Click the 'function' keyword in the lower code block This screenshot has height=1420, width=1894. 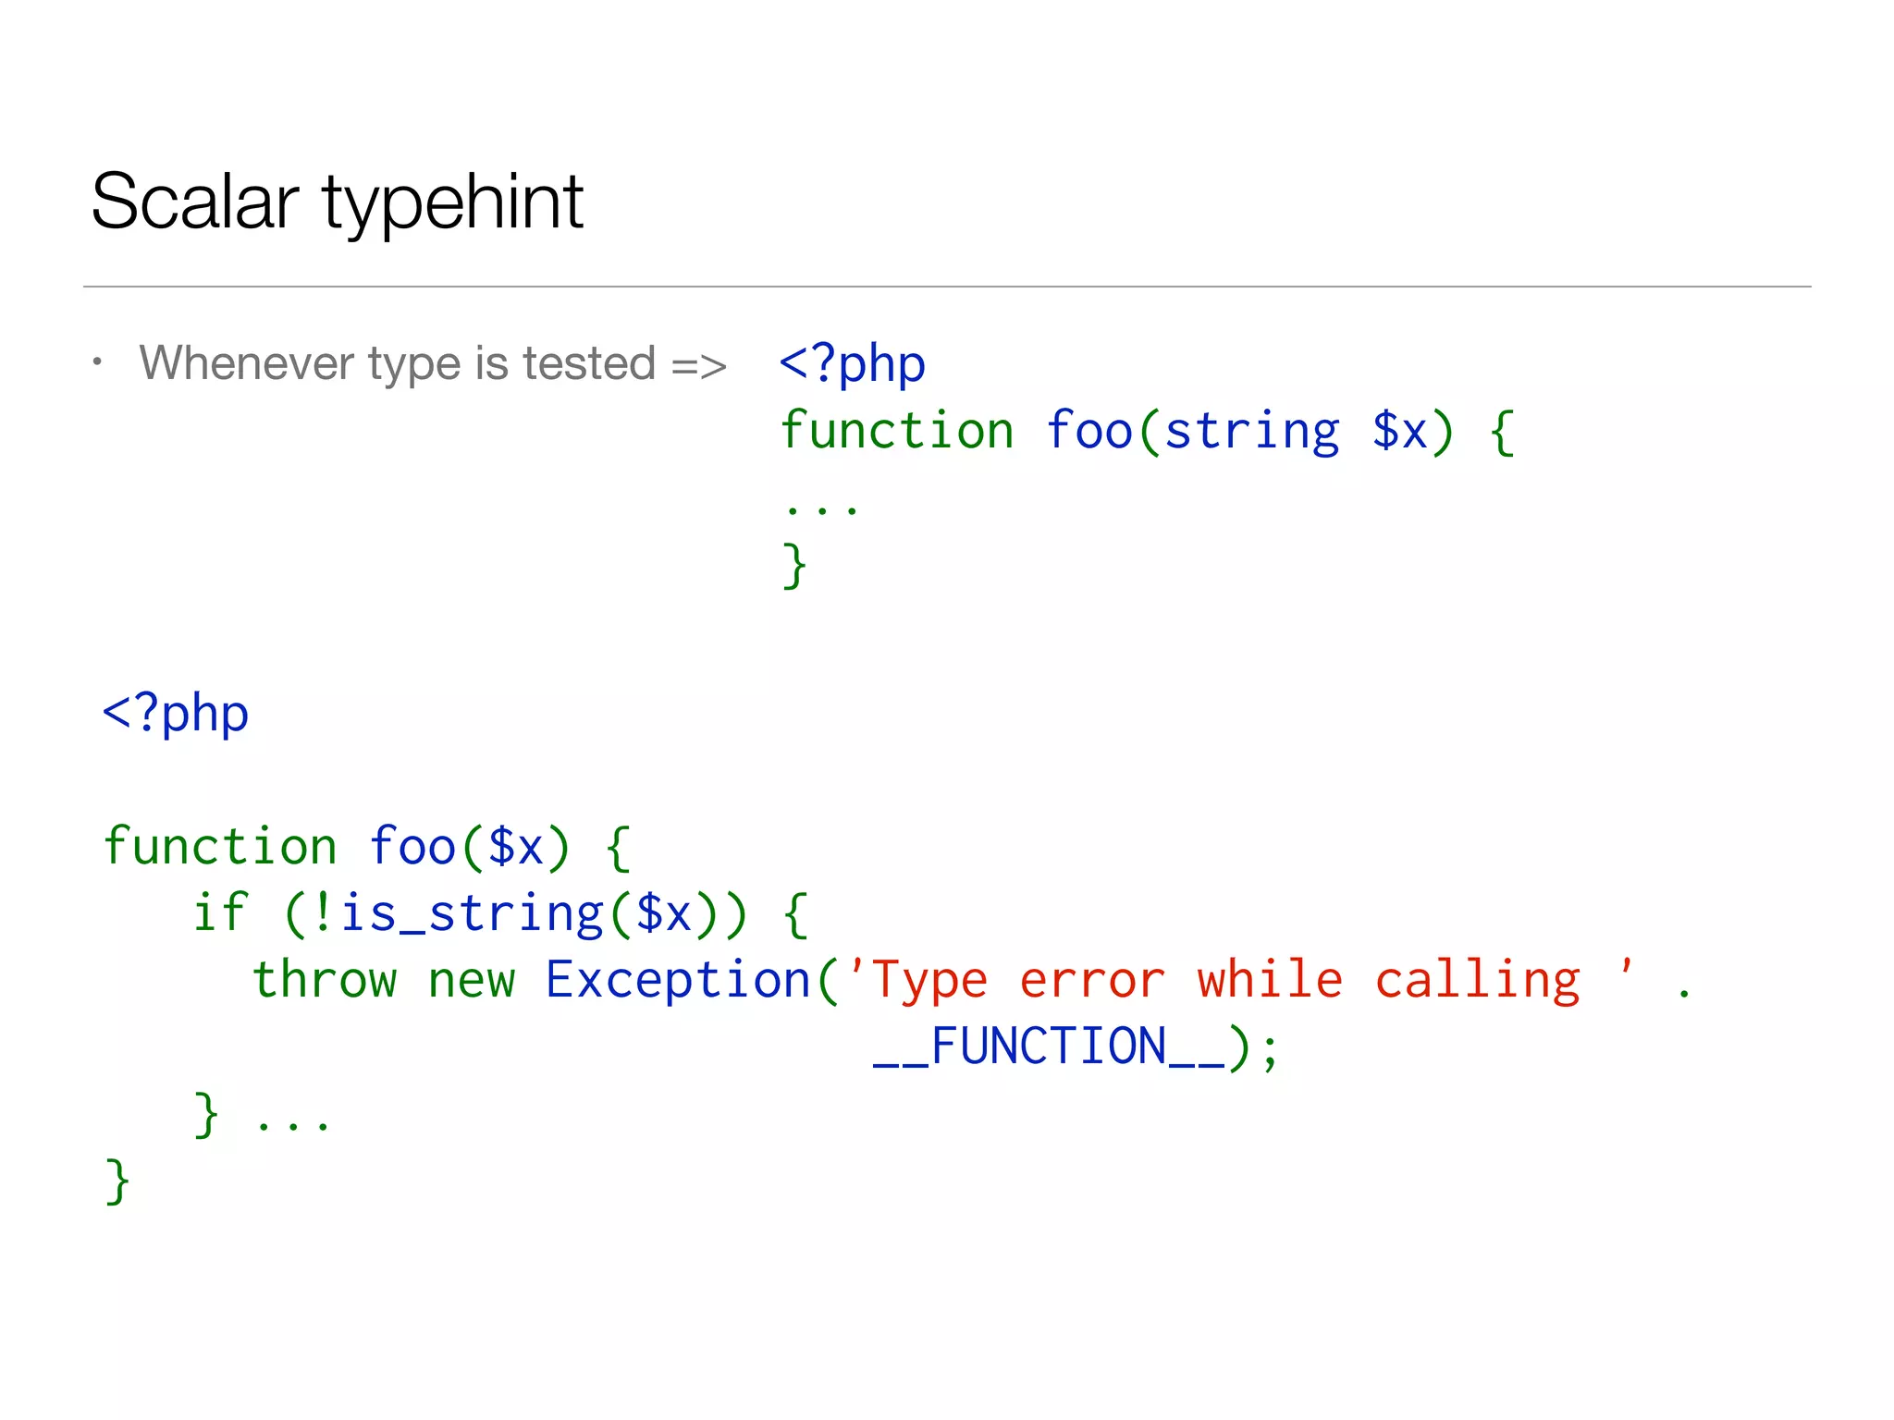[219, 846]
